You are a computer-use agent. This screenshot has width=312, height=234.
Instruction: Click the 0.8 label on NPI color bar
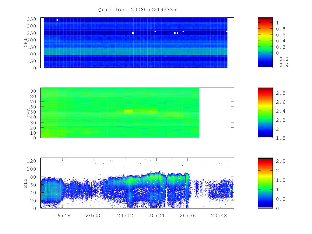281,29
